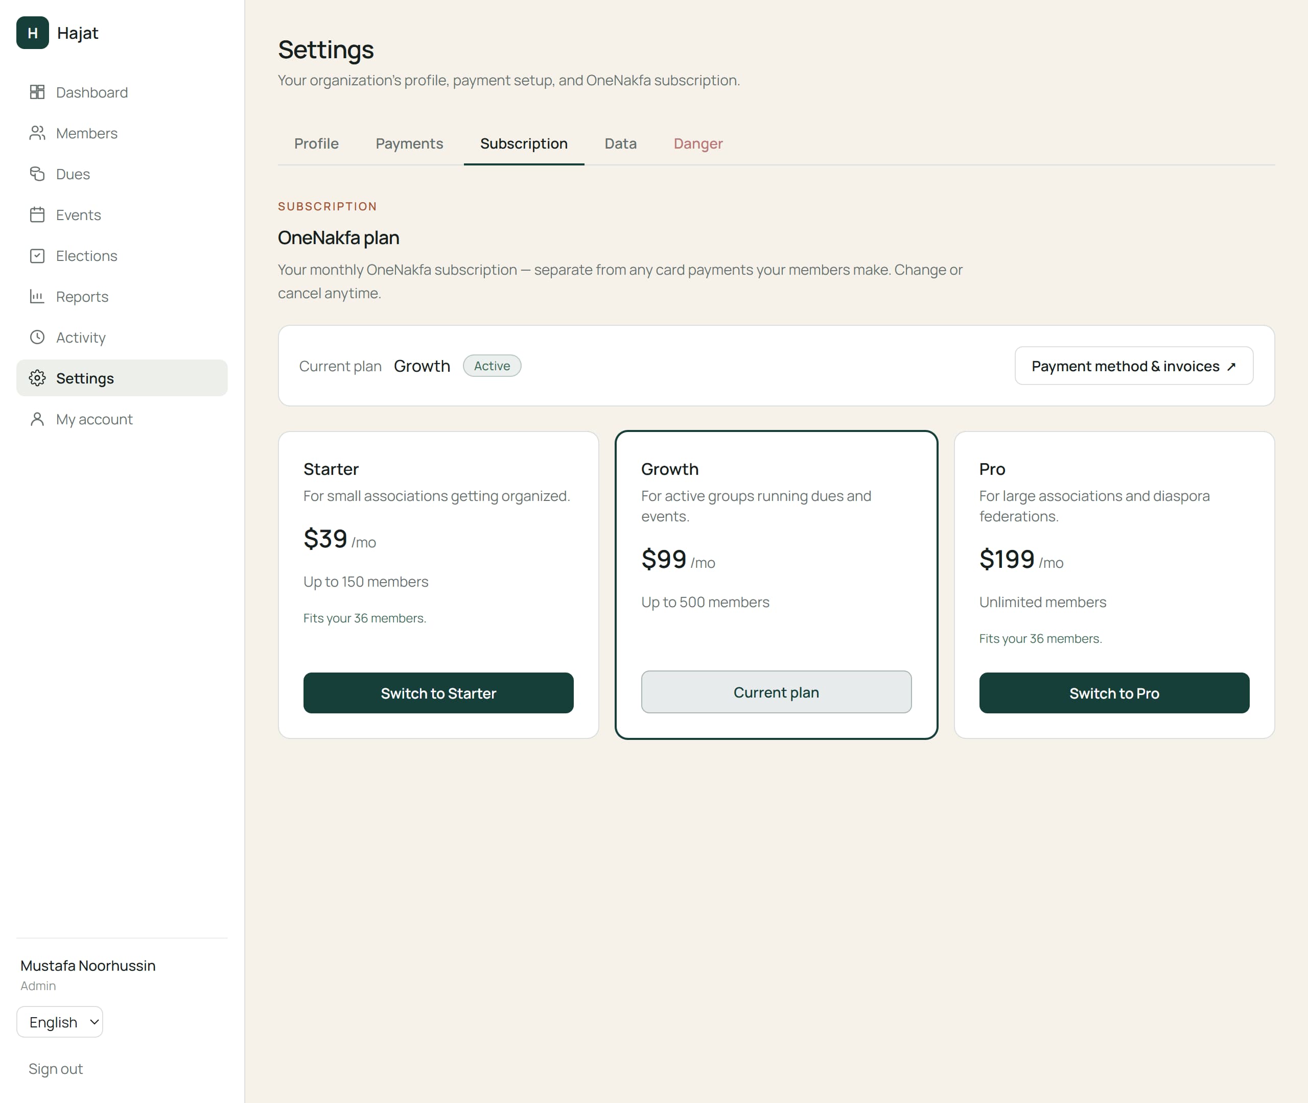Open the Activity log
This screenshot has height=1103, width=1308.
pos(122,337)
